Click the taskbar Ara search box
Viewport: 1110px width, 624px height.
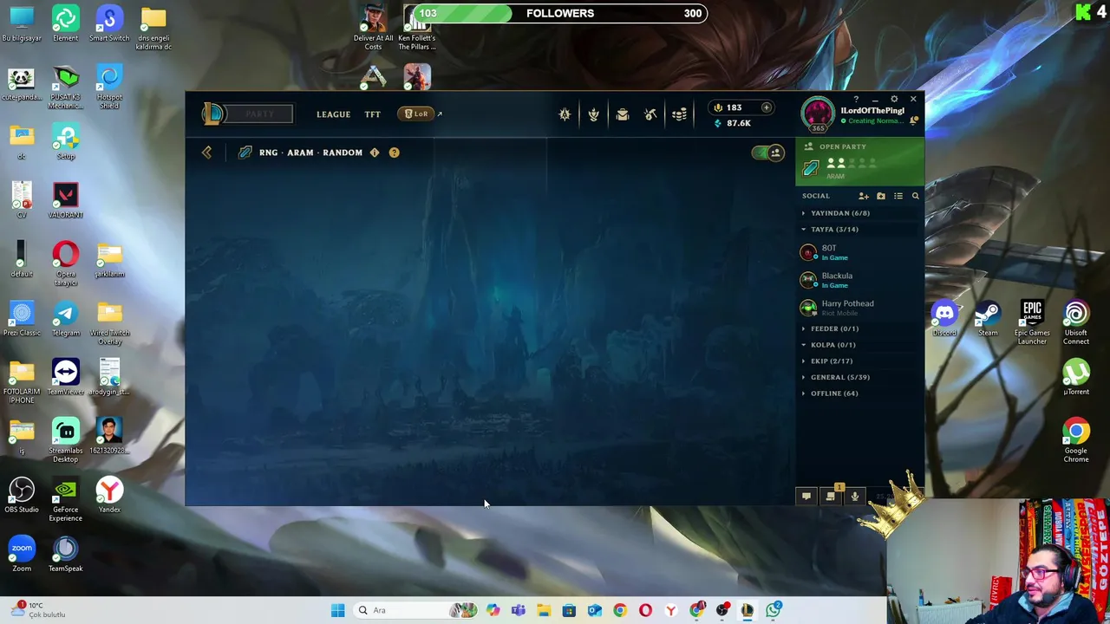(415, 610)
